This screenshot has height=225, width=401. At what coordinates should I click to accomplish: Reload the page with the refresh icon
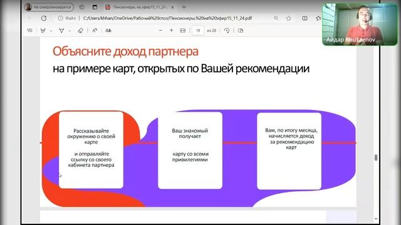pyautogui.click(x=44, y=18)
